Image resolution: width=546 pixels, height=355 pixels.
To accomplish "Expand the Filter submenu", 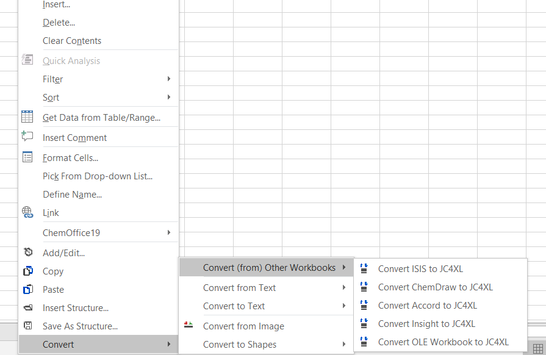I will coord(168,79).
